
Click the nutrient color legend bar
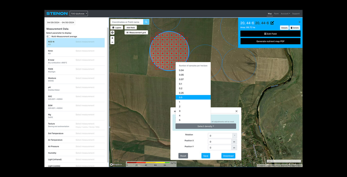(148, 163)
